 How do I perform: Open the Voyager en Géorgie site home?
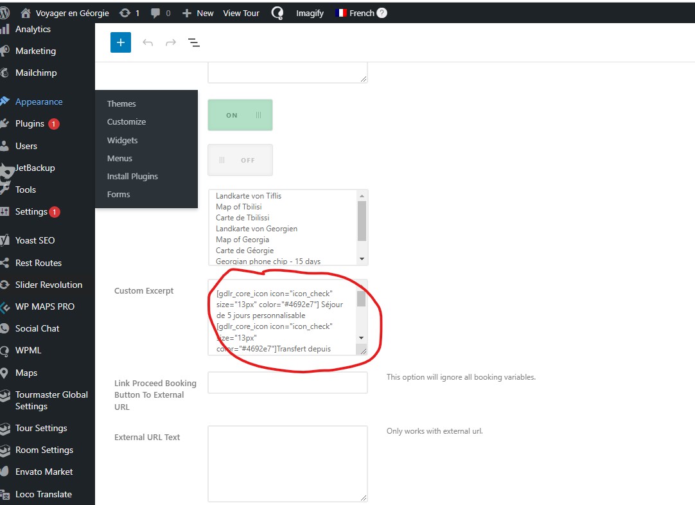[65, 13]
